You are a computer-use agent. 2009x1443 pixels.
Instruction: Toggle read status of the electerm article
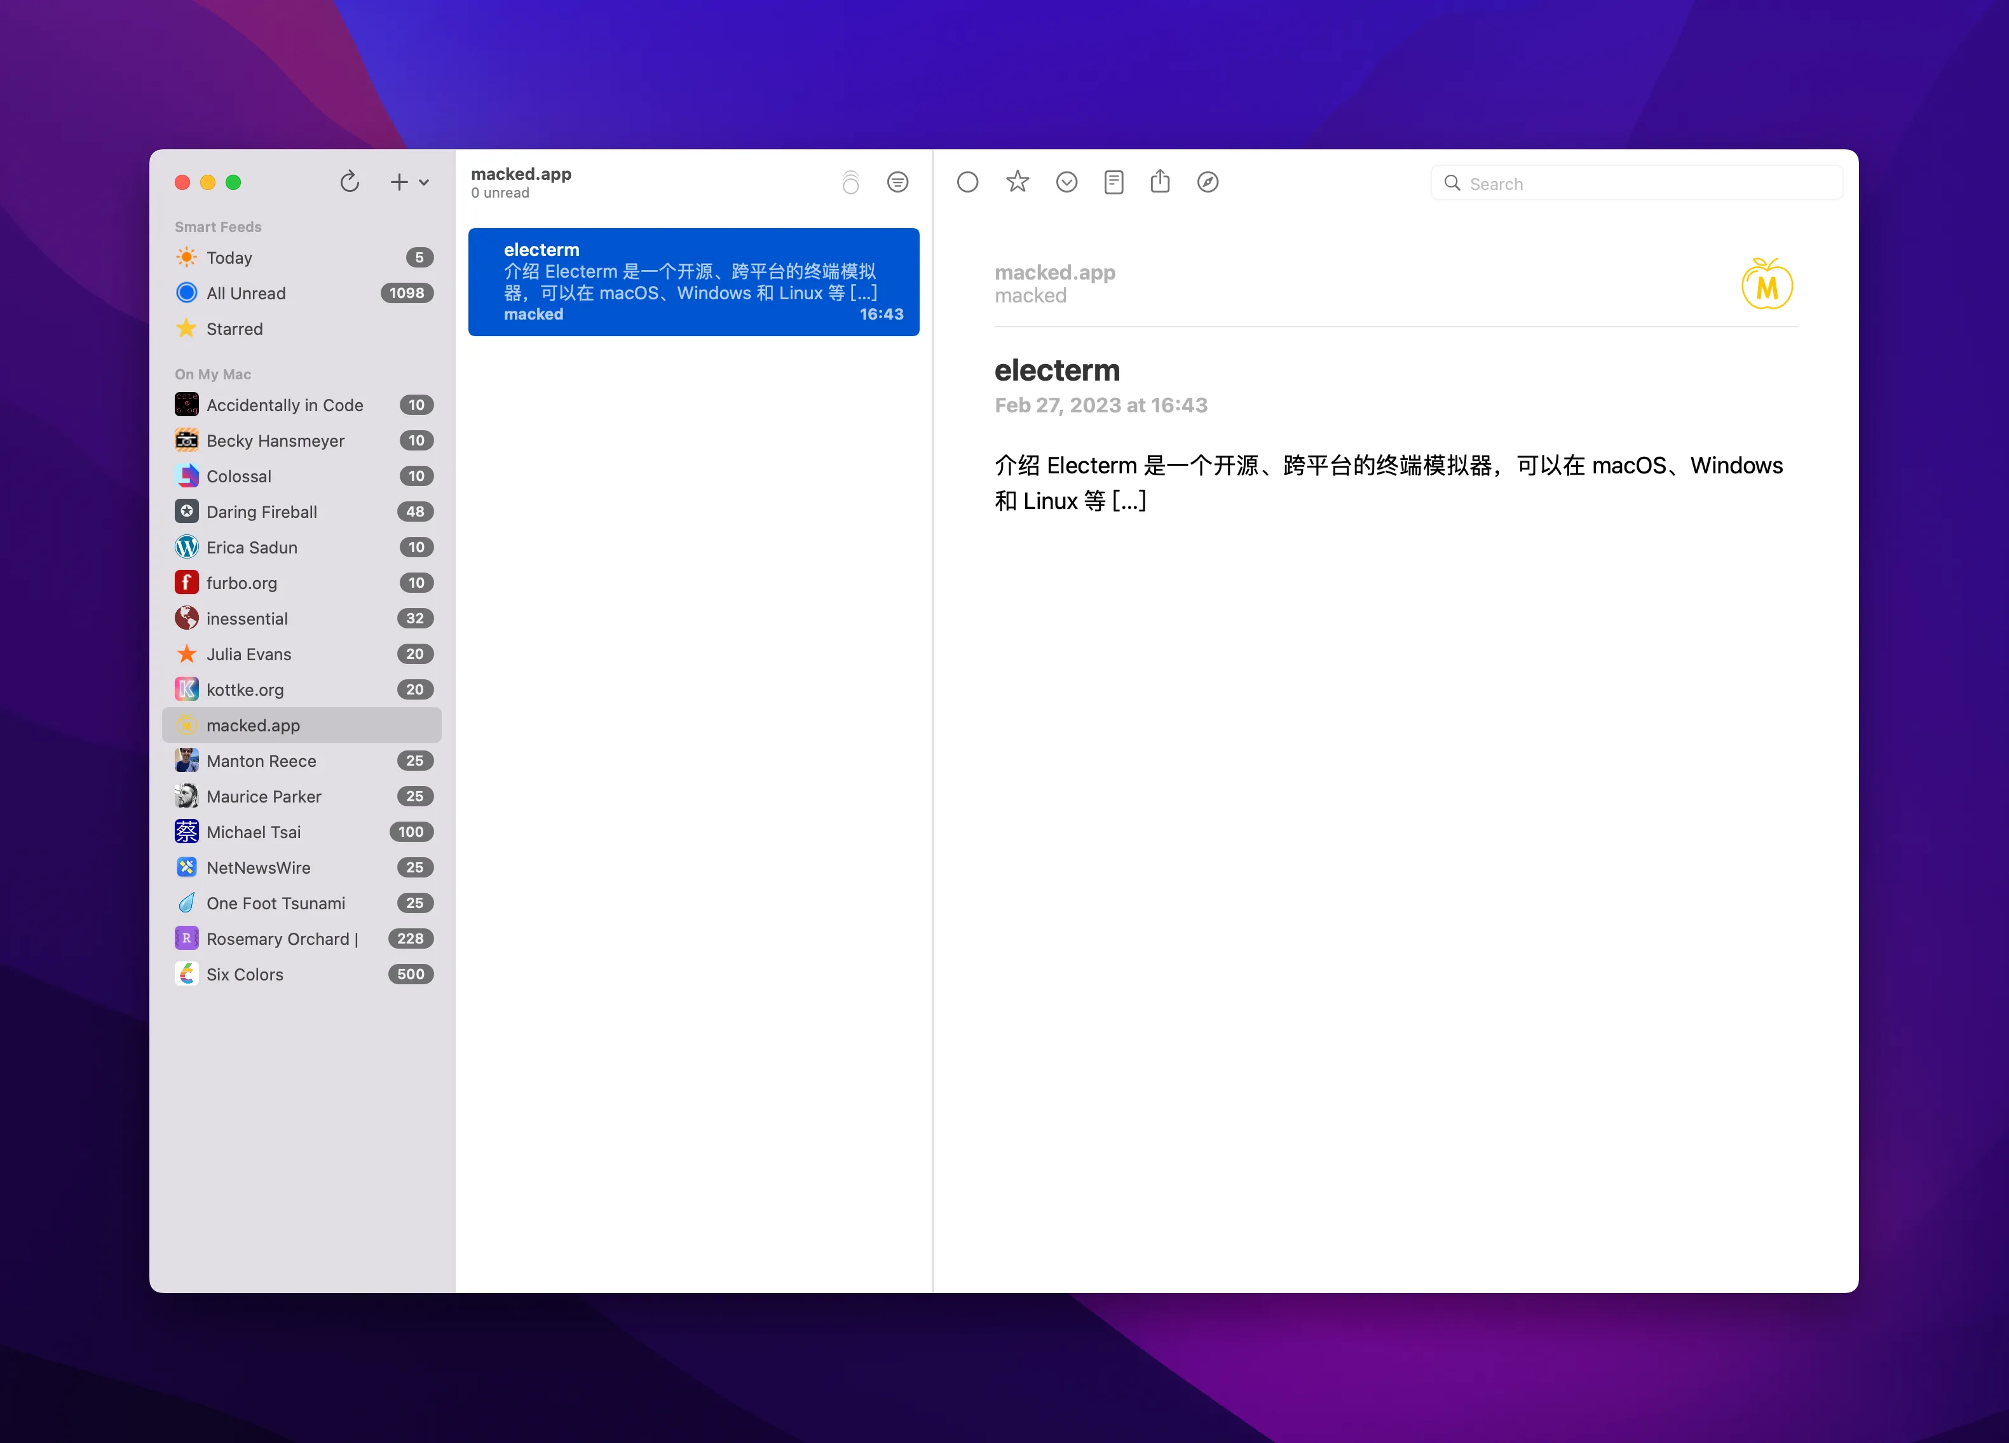coord(967,182)
